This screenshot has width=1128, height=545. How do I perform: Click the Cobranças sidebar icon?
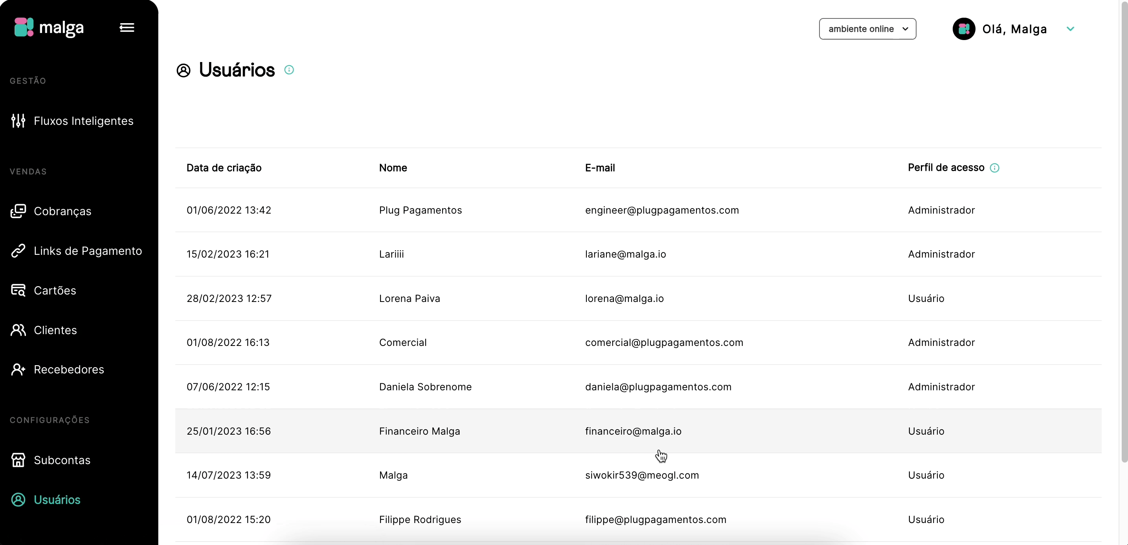pos(18,211)
